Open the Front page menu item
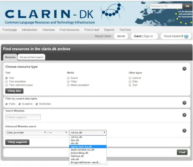Image resolution: width=193 pixels, height=167 pixels. click(10, 30)
